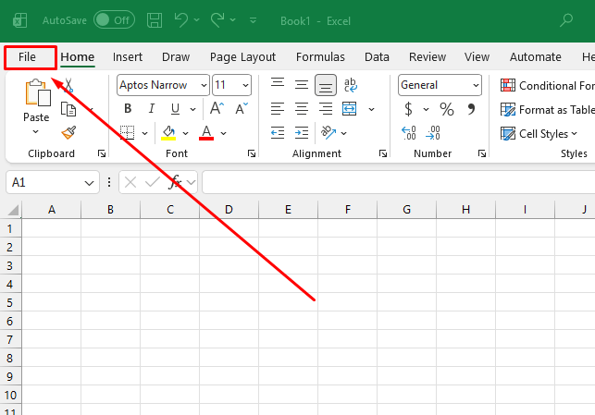This screenshot has width=595, height=415.
Task: Apply red Font Color
Action: click(x=206, y=133)
